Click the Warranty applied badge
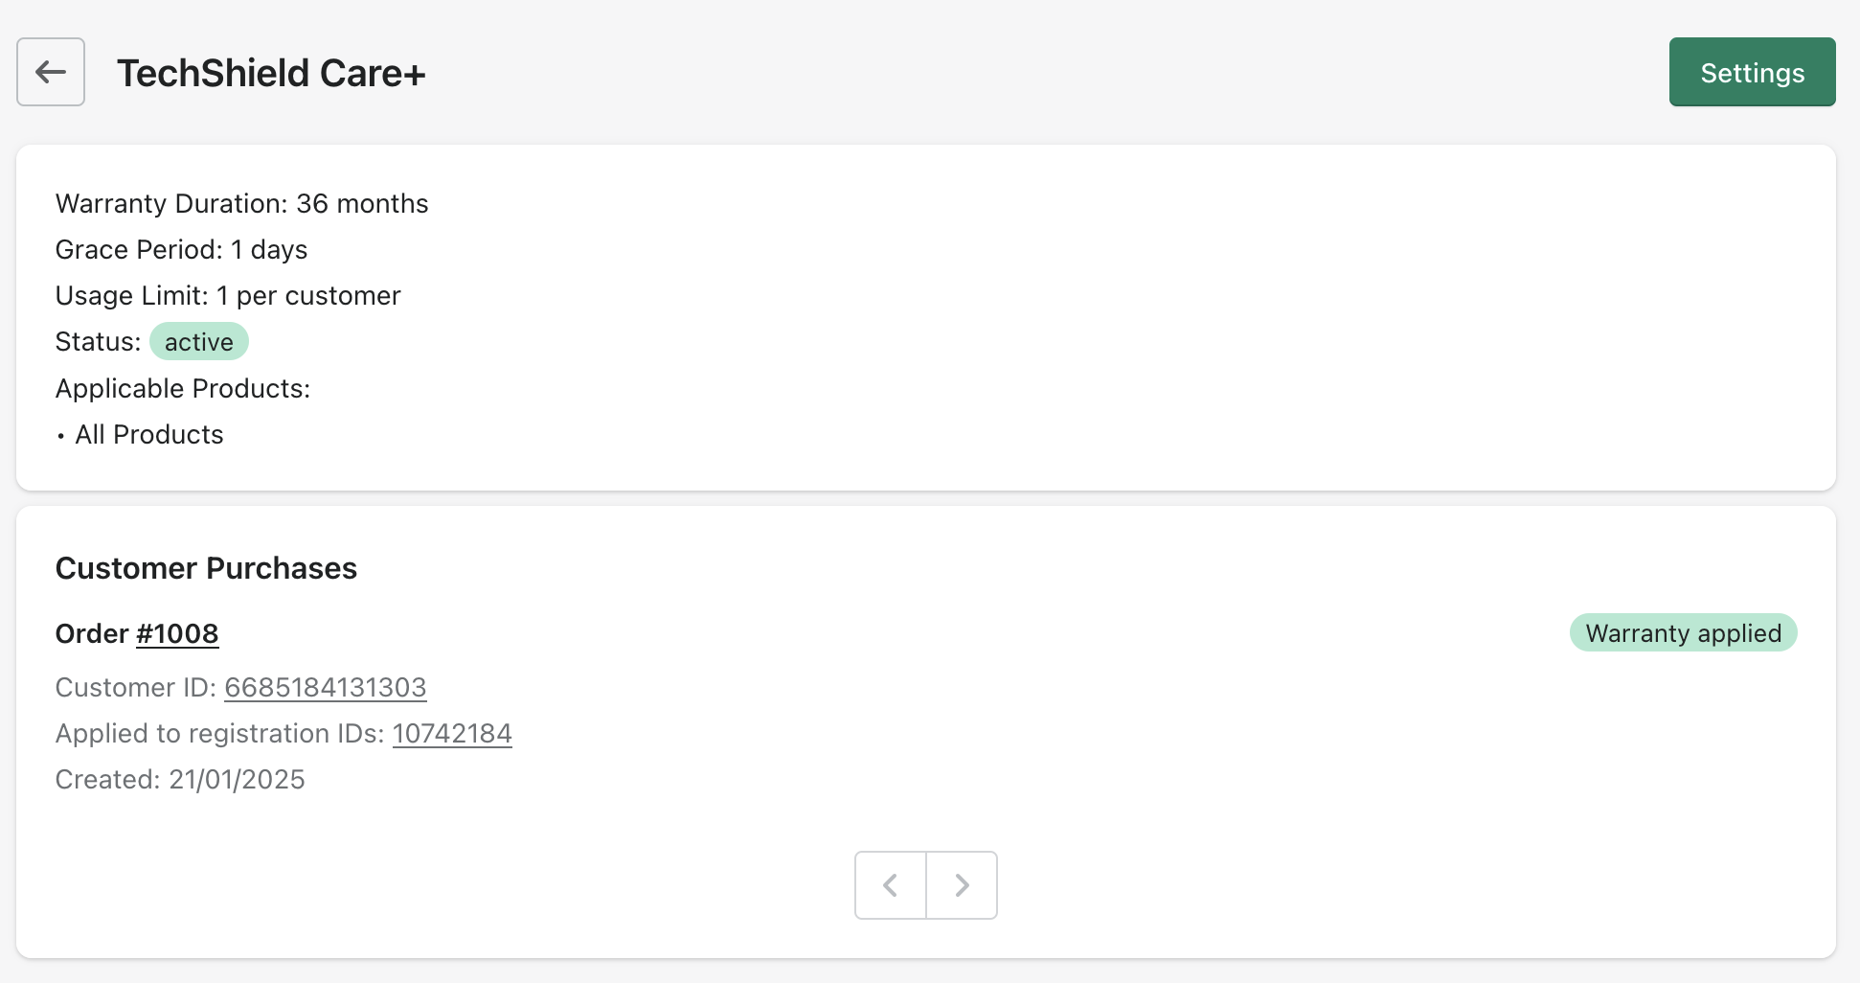 pyautogui.click(x=1683, y=633)
